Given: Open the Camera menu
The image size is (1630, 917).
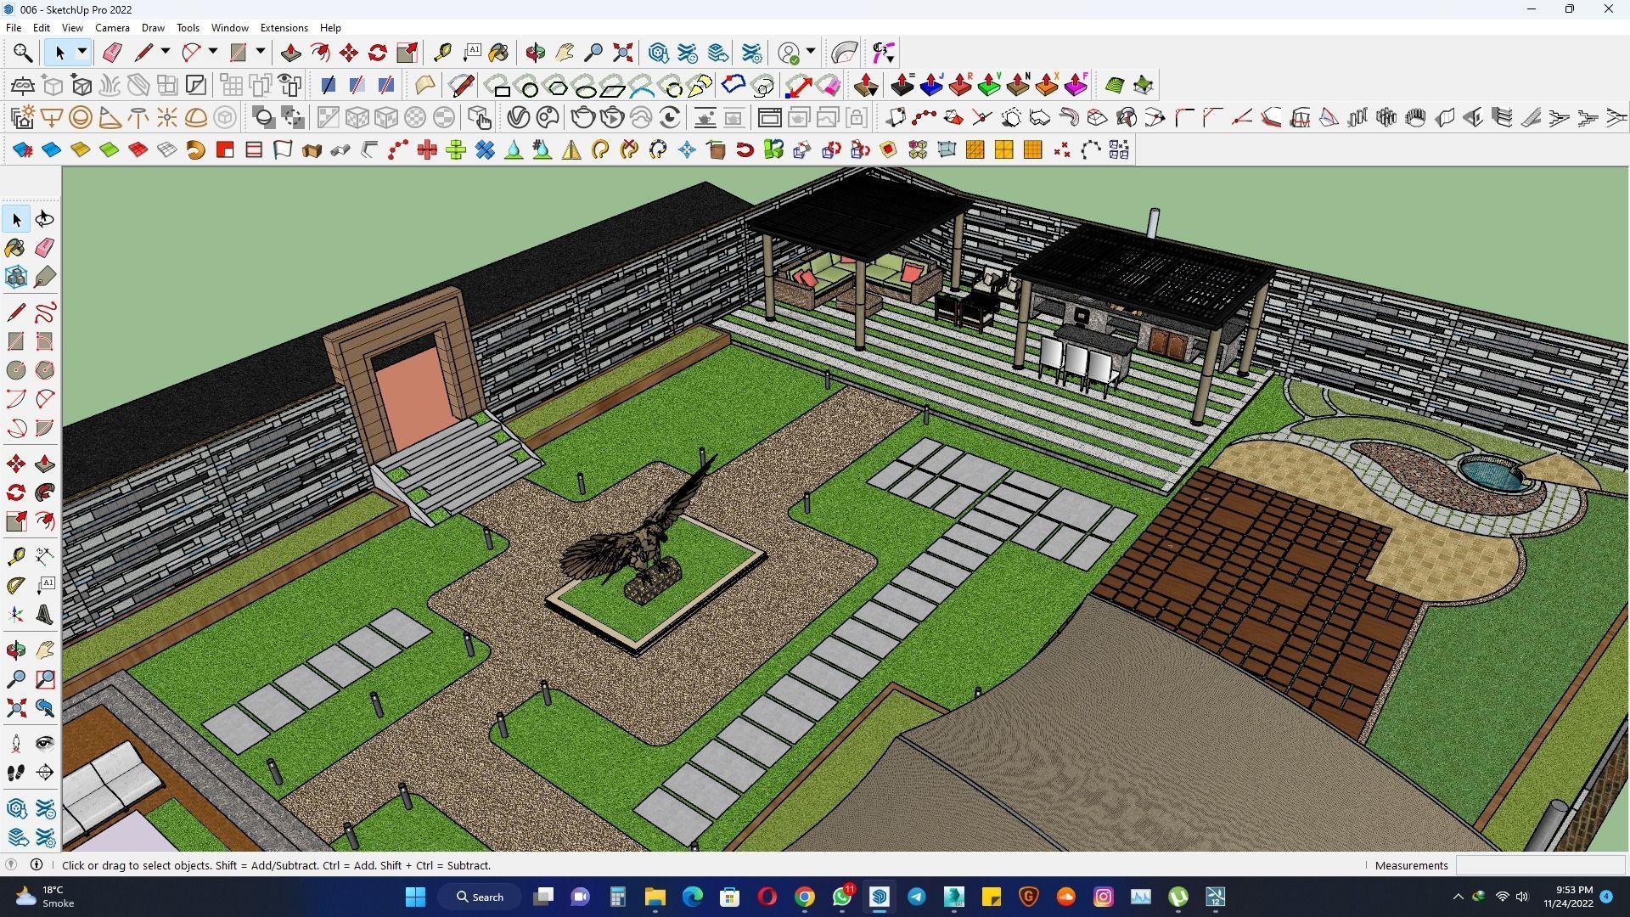Looking at the screenshot, I should tap(112, 27).
